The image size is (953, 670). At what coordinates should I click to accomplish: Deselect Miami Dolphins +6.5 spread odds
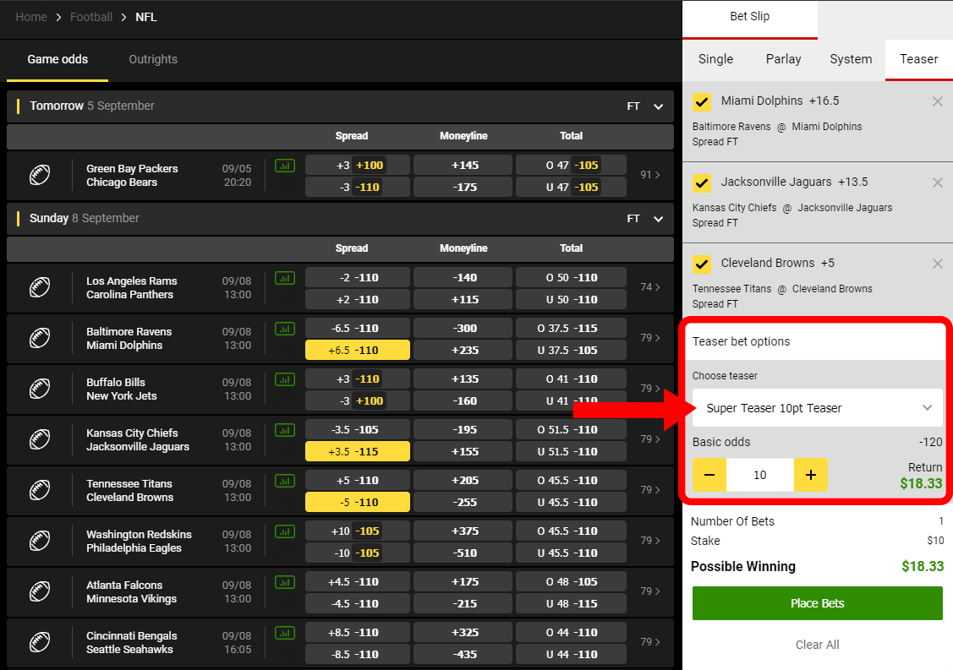point(358,350)
